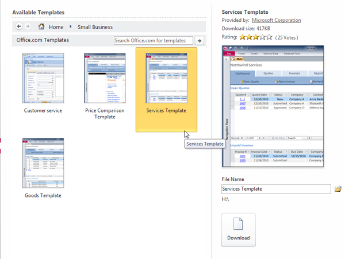Image resolution: width=345 pixels, height=259 pixels.
Task: Click the Available Templates heading
Action: (x=39, y=13)
